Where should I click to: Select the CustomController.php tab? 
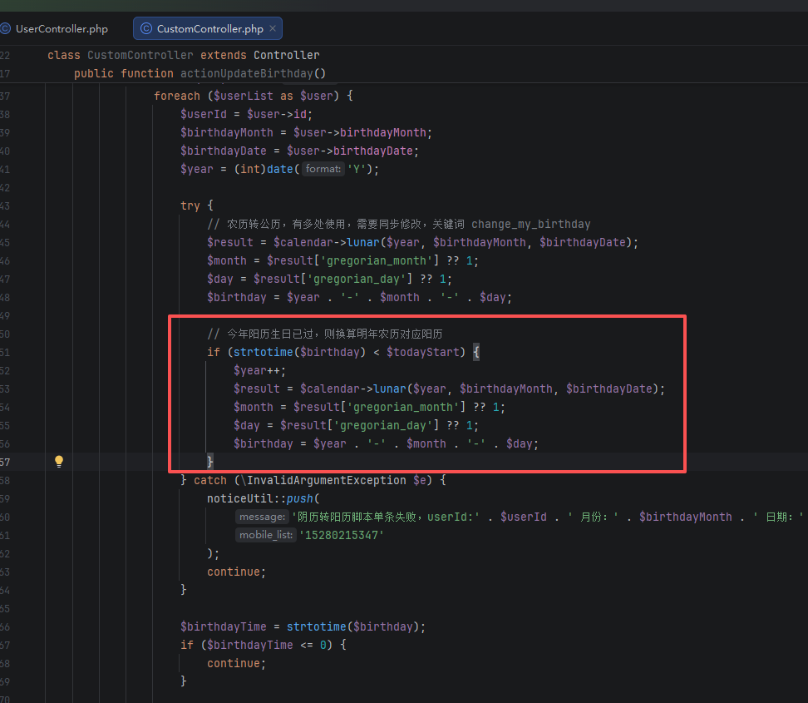pyautogui.click(x=208, y=29)
